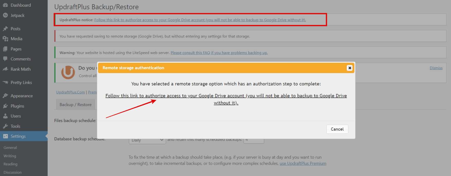Close the Remote storage authentication dialog
This screenshot has width=451, height=176.
point(349,68)
